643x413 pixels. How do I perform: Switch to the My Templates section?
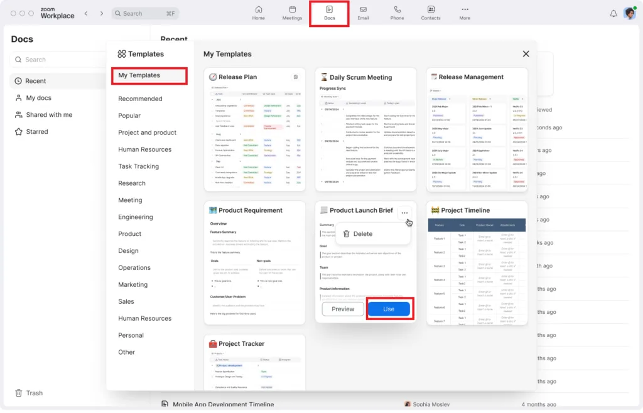coord(149,75)
